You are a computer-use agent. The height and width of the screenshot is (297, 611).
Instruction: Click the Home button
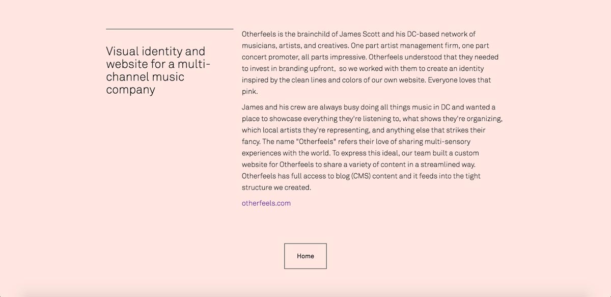point(305,256)
